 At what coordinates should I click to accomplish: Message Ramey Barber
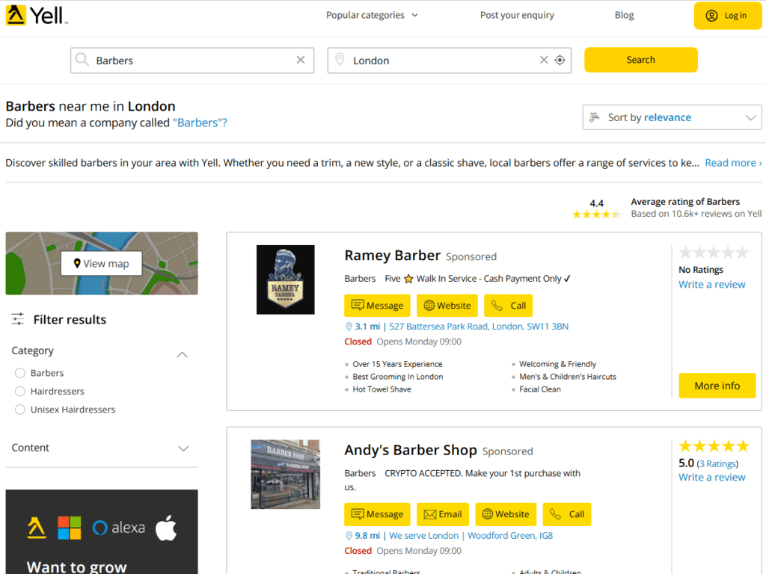point(377,306)
